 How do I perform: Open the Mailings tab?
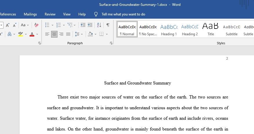tap(30, 14)
